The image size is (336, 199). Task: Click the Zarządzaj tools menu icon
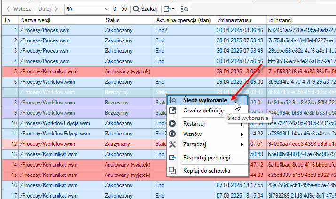click(172, 144)
